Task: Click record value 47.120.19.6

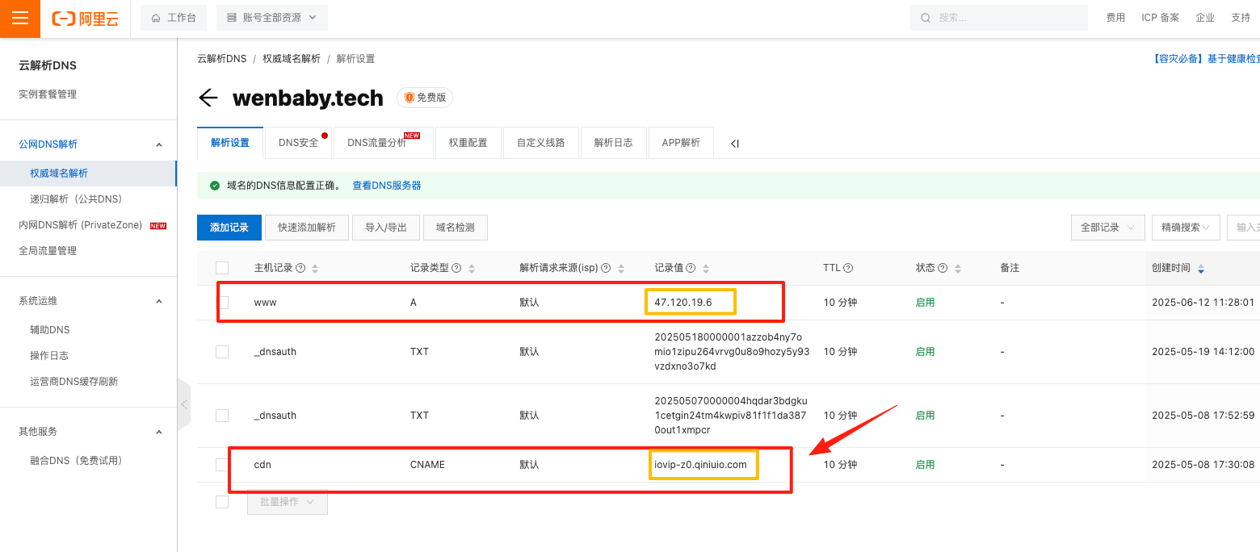Action: coord(683,303)
